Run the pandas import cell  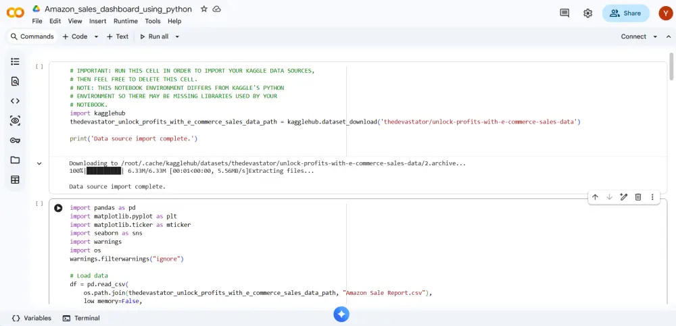pyautogui.click(x=58, y=208)
